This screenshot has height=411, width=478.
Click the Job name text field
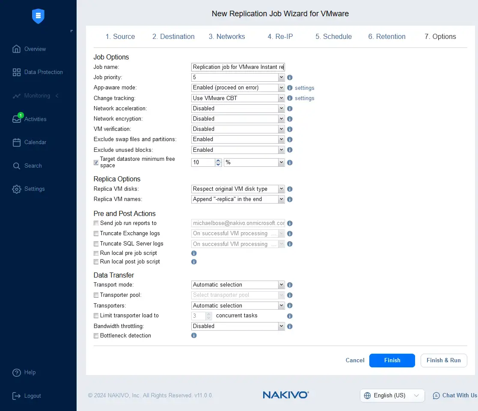coord(238,67)
